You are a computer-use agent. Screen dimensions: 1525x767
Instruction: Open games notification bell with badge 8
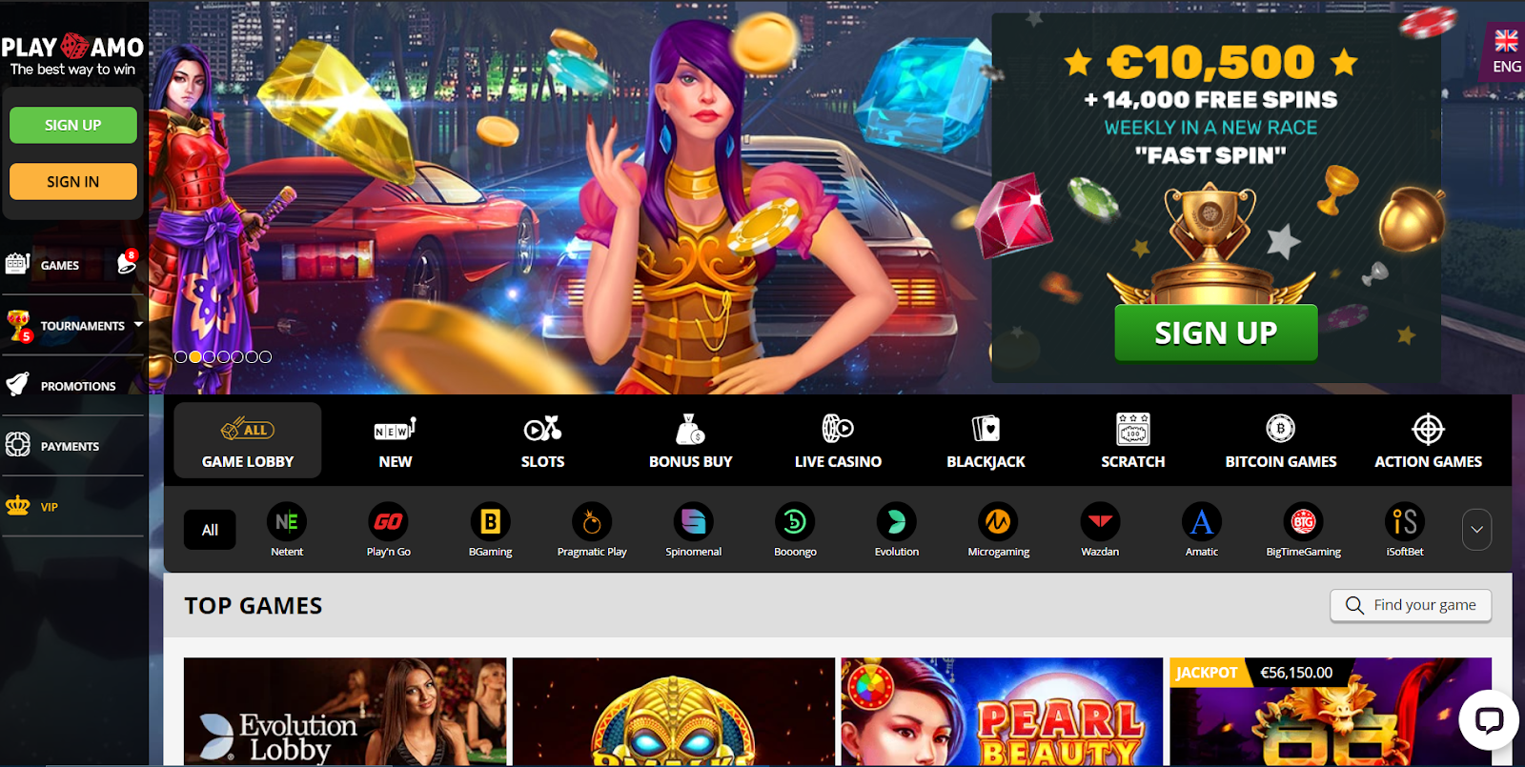pyautogui.click(x=127, y=262)
